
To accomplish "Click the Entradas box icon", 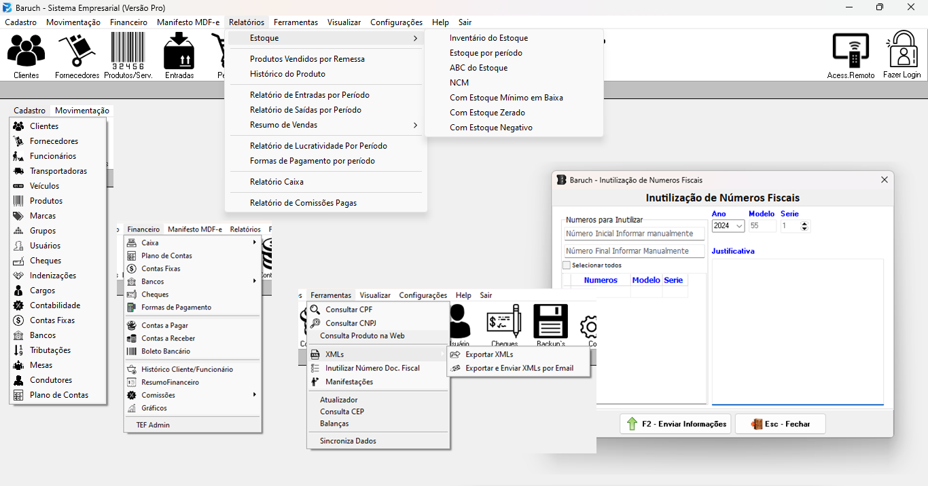I will (x=179, y=52).
